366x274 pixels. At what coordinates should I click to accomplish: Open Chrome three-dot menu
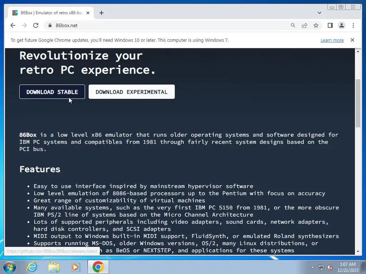353,25
